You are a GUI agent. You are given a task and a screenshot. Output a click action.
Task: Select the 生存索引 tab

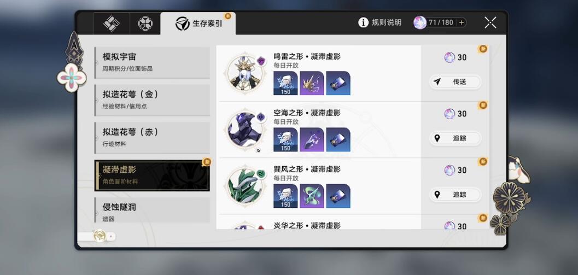tap(198, 24)
